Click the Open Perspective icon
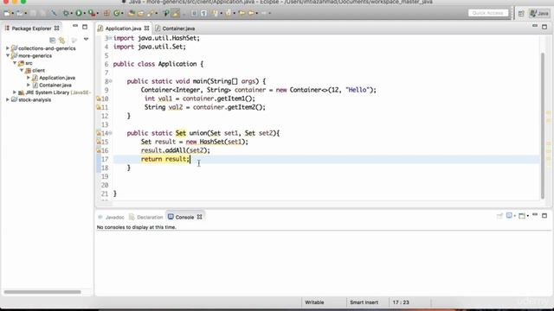This screenshot has width=554, height=311. click(x=521, y=14)
